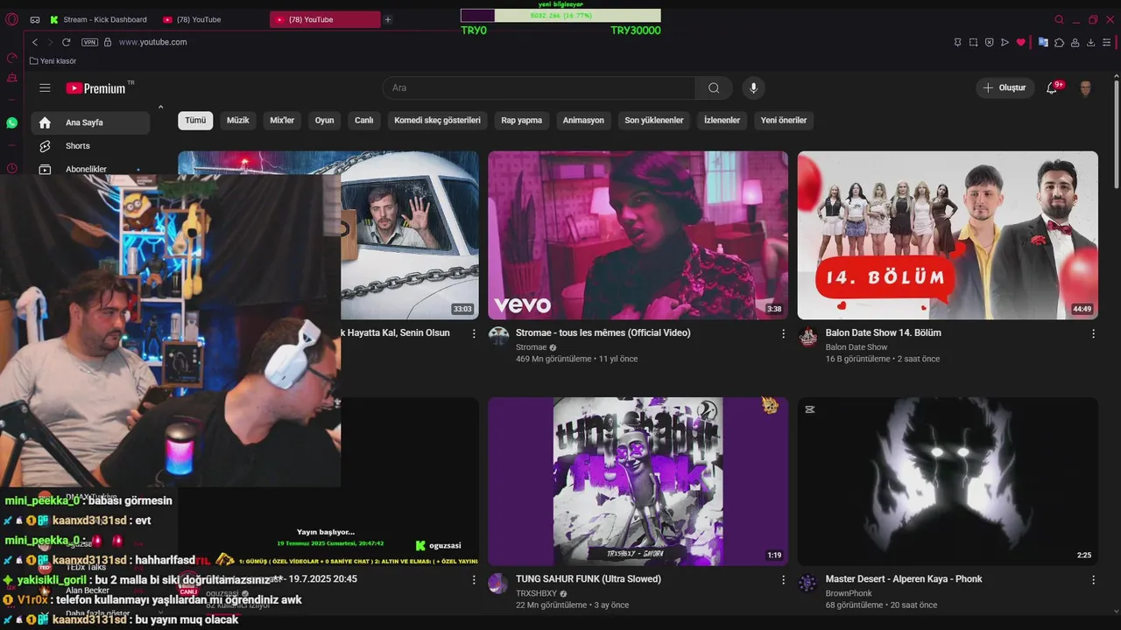Screen dimensions: 1121x630
Task: Select the İzlenenler filter chip
Action: pos(723,120)
